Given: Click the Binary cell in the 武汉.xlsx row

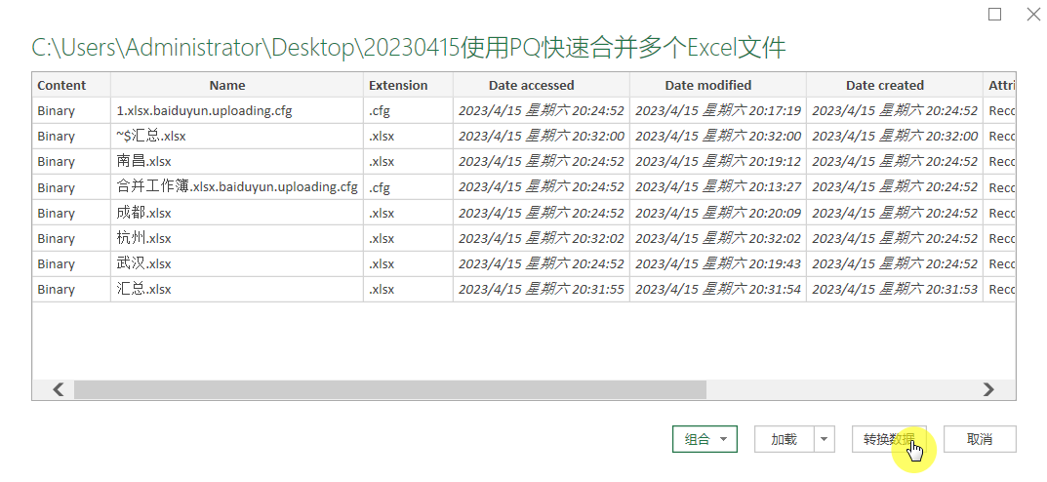Looking at the screenshot, I should (x=71, y=263).
